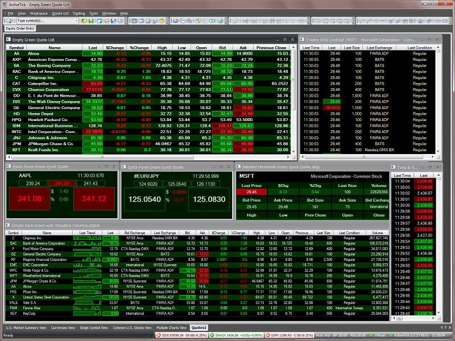Click the Last Trend column header
Screen dimensions: 455x341
click(x=87, y=233)
